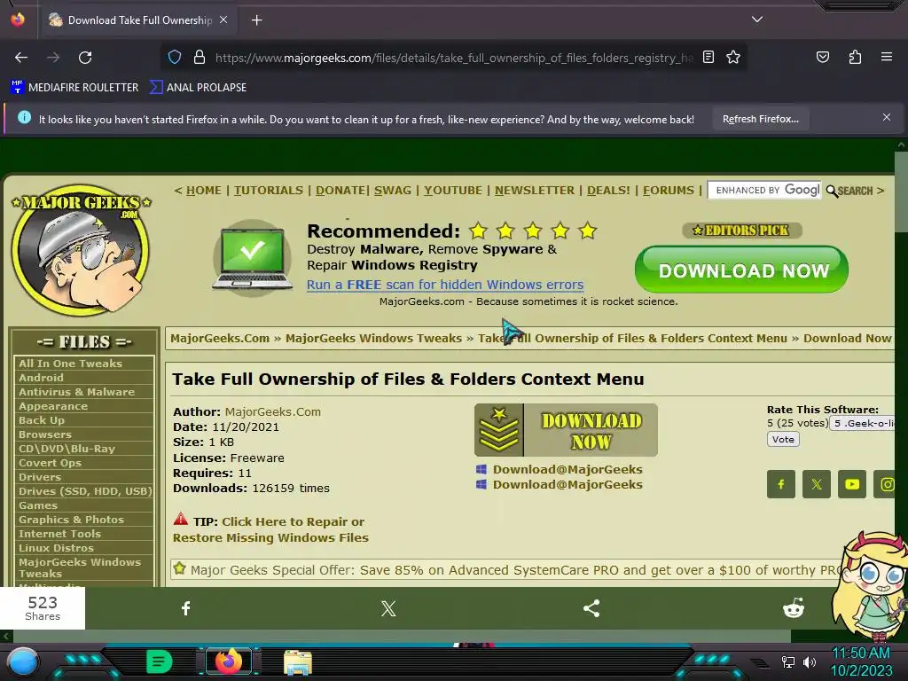Open the Facebook icon under rating
908x681 pixels.
780,484
